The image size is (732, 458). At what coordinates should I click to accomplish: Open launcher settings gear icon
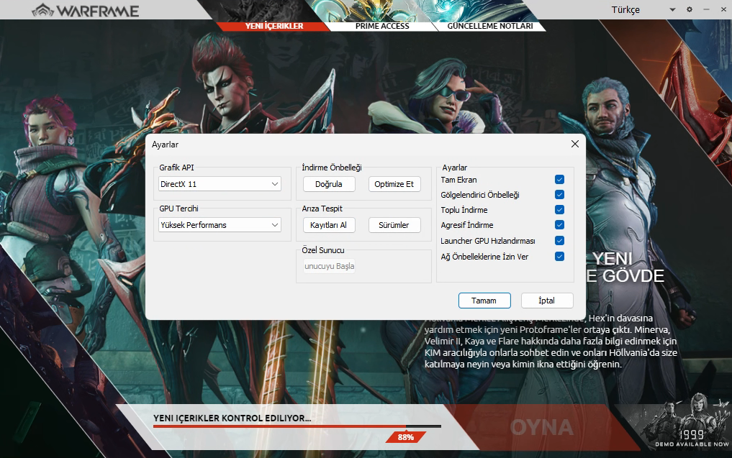coord(689,9)
